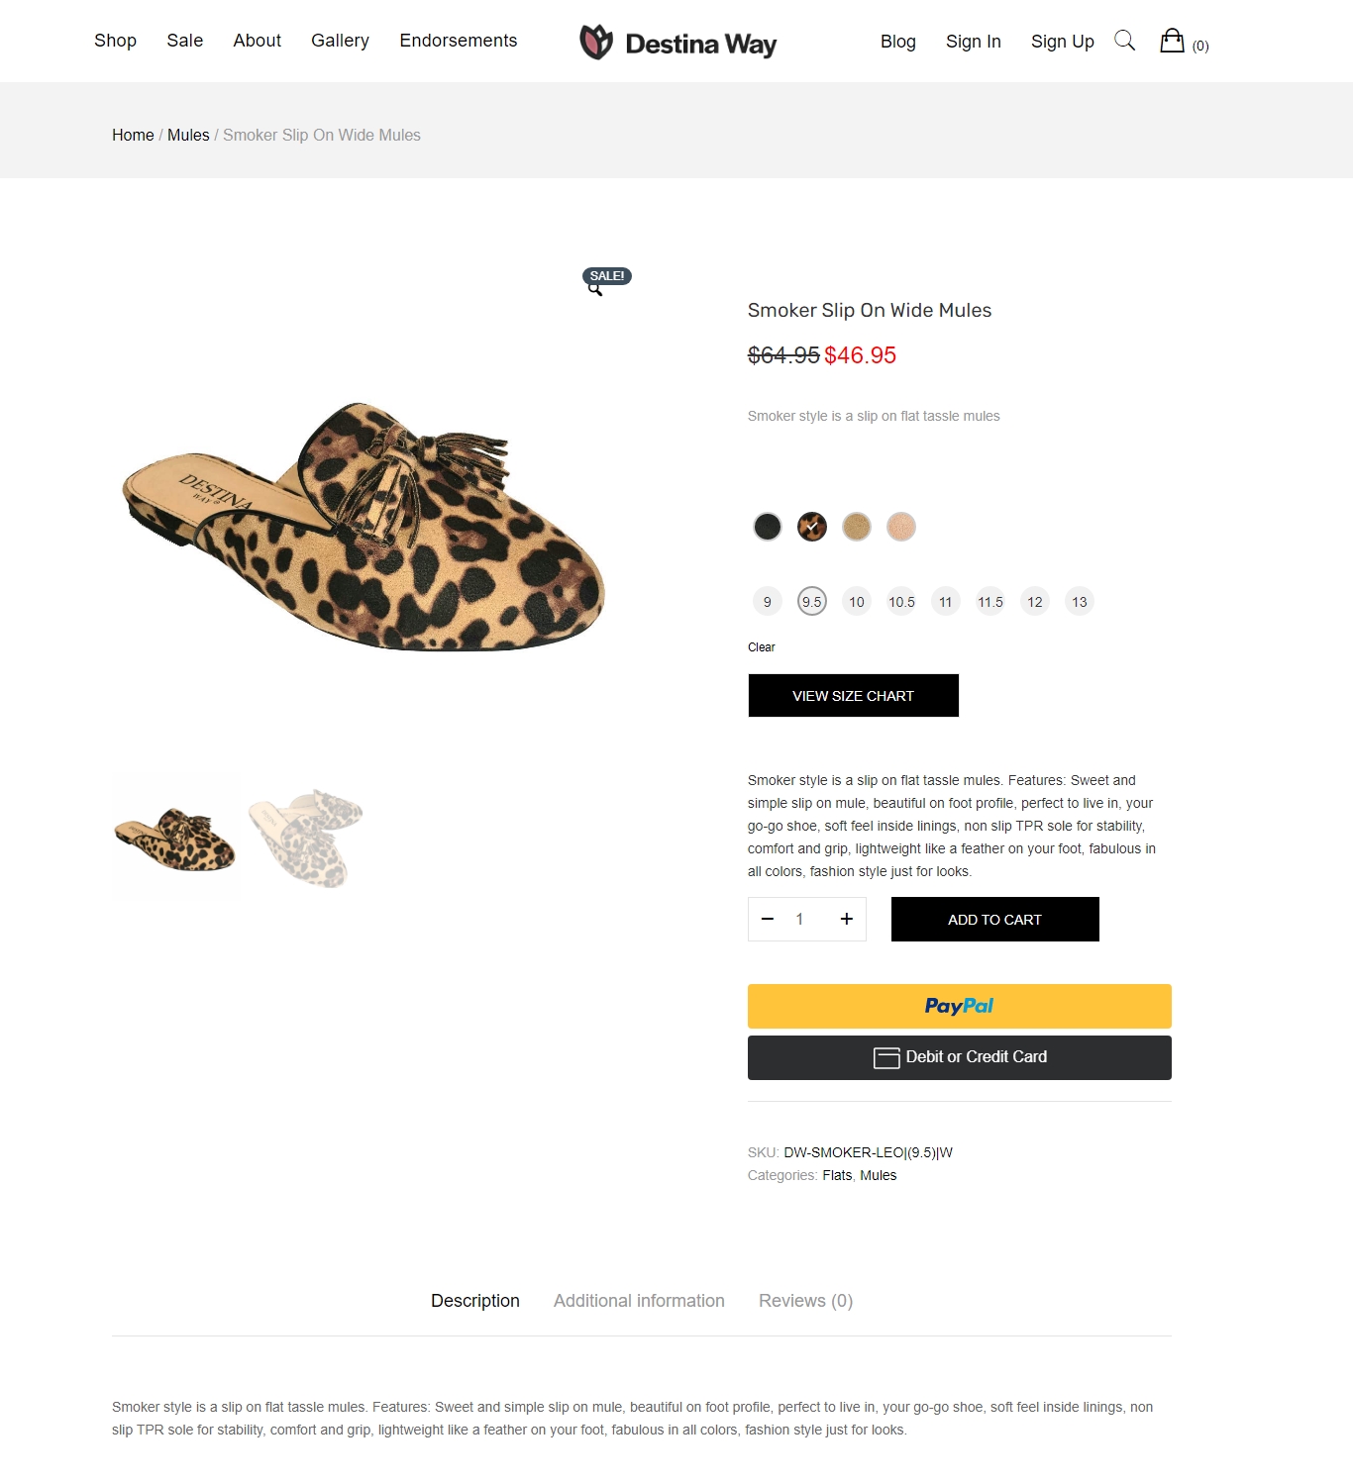Image resolution: width=1353 pixels, height=1483 pixels.
Task: Switch to the Additional information tab
Action: pos(639,1301)
